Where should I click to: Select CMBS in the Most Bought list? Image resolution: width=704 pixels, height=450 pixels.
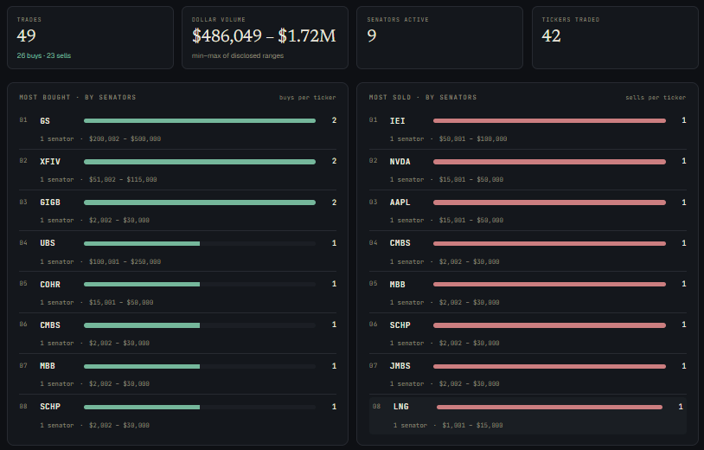click(178, 333)
